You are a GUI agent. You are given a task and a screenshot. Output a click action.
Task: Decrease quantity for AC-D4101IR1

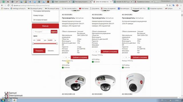tap(123, 57)
